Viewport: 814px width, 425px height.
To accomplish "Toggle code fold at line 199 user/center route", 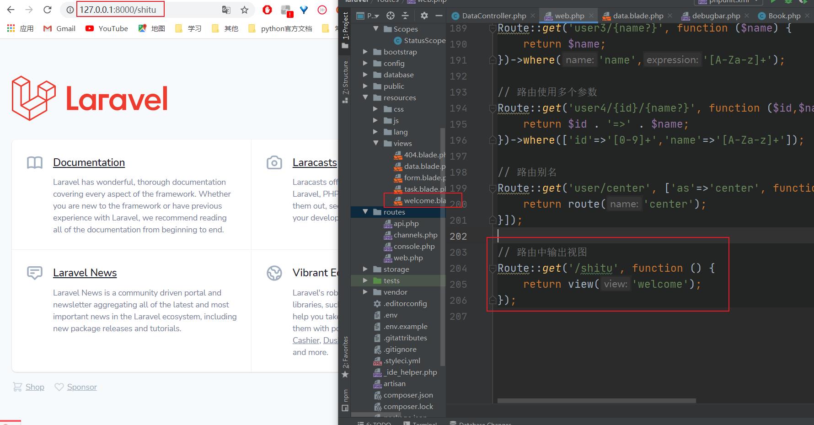I will tap(493, 188).
